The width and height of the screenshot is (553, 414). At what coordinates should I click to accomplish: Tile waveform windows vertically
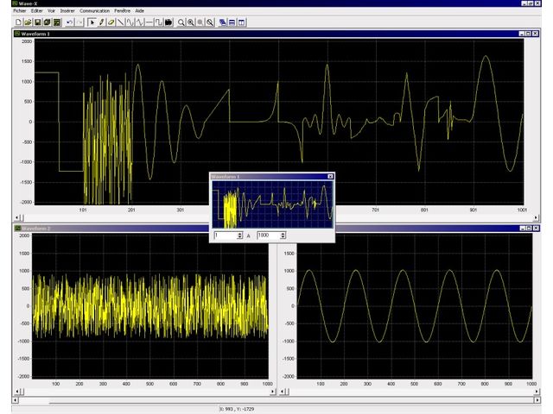[242, 22]
